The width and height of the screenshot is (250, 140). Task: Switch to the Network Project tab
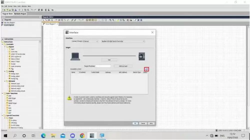pyautogui.click(x=20, y=14)
